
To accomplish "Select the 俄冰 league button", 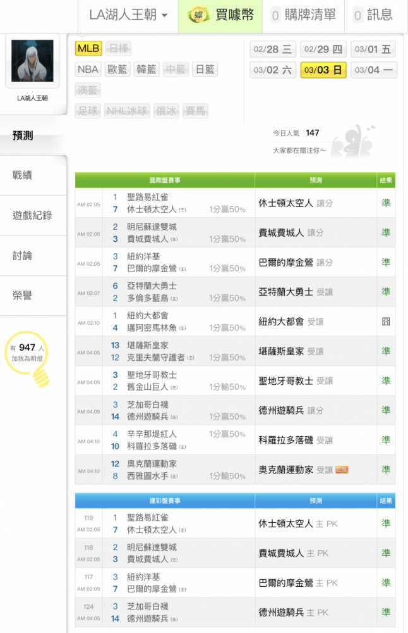I will pos(166,111).
